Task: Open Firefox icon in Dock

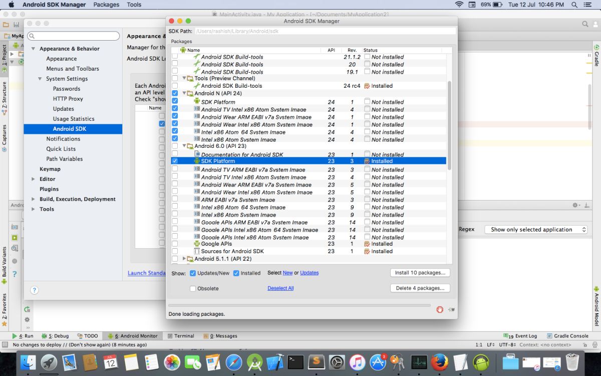Action: [x=439, y=362]
